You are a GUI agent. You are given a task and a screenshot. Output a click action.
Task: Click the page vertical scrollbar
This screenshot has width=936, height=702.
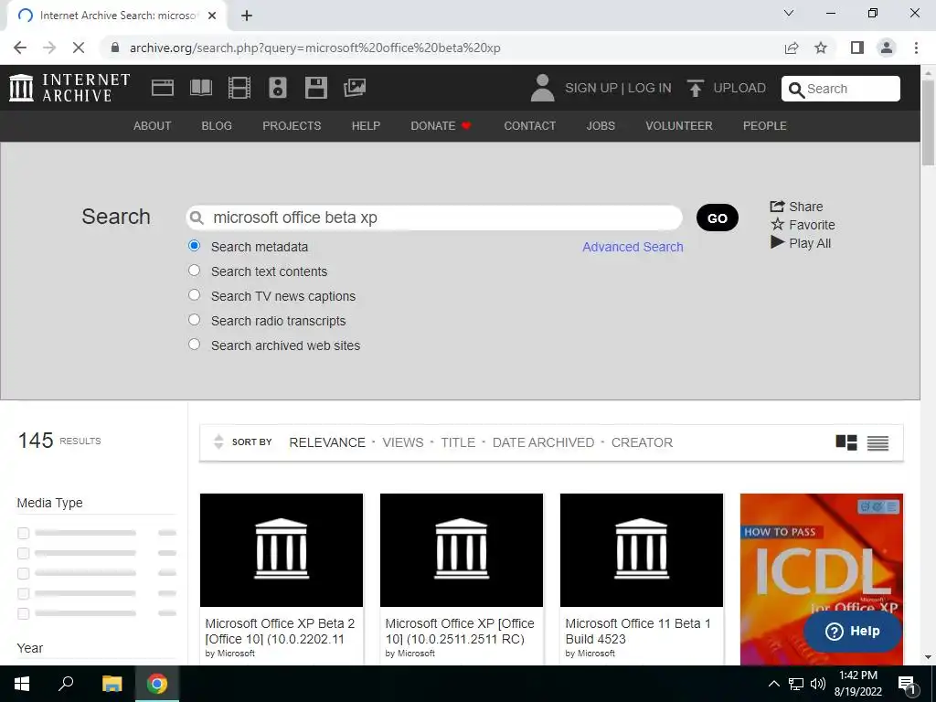(928, 122)
